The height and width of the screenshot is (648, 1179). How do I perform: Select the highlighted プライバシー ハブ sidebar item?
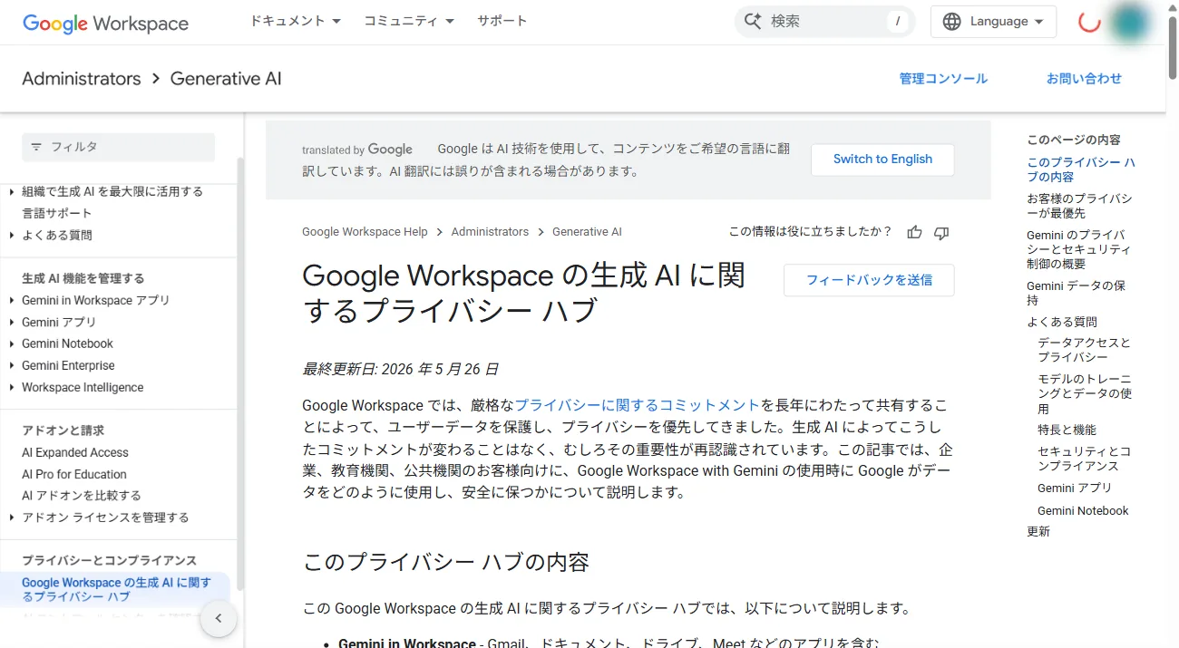click(x=116, y=590)
